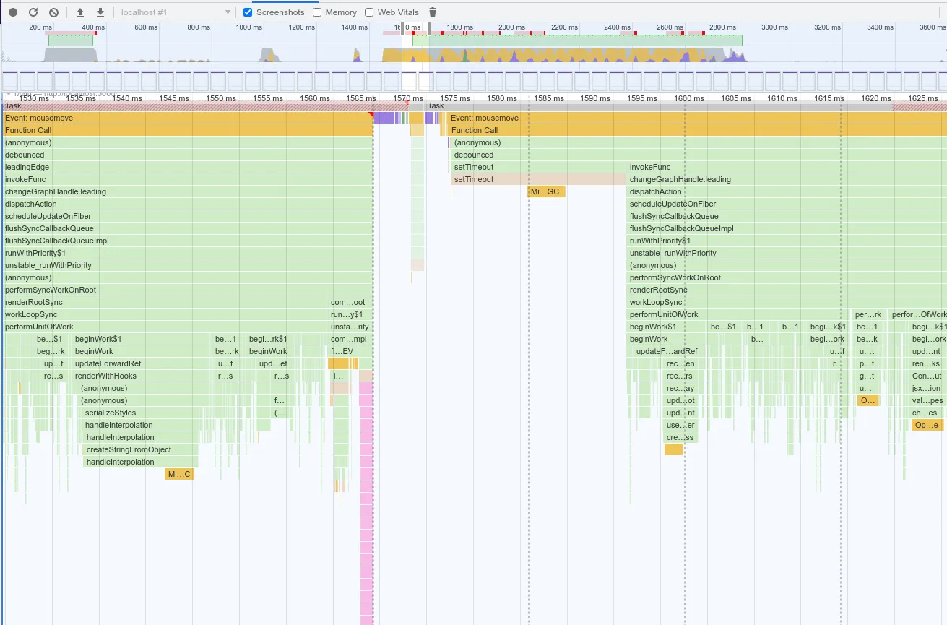Select the 'Mi…GC' block under setTimeout

point(546,191)
